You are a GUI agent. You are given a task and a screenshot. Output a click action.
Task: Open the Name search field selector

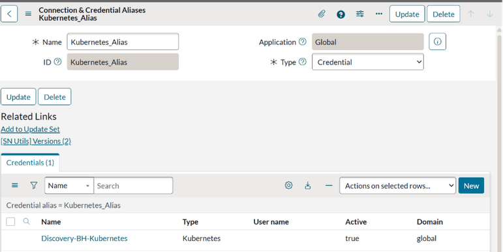coord(69,186)
